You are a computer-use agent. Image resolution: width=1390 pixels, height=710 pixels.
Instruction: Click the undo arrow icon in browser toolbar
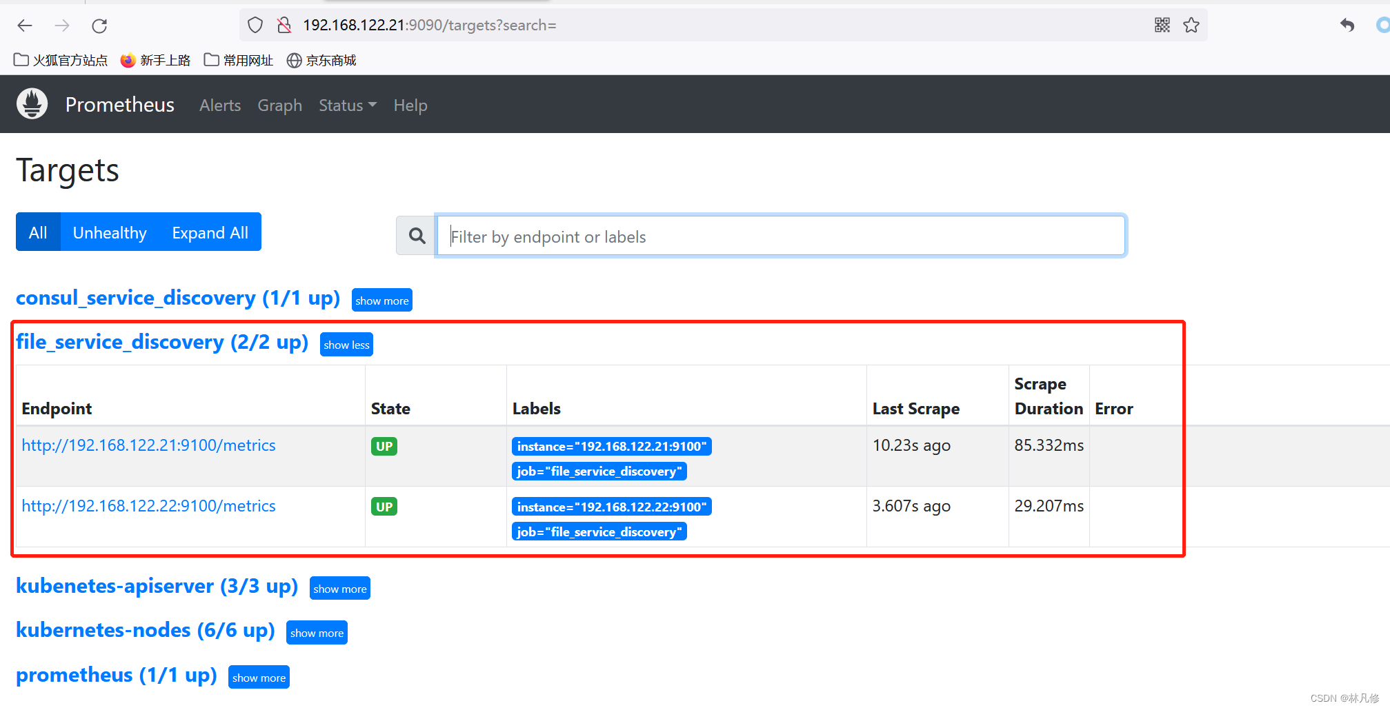point(1347,26)
